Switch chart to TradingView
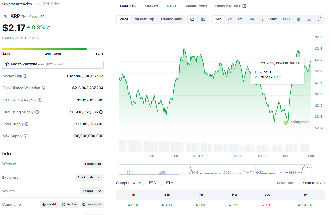The width and height of the screenshot is (331, 215). coord(171,19)
